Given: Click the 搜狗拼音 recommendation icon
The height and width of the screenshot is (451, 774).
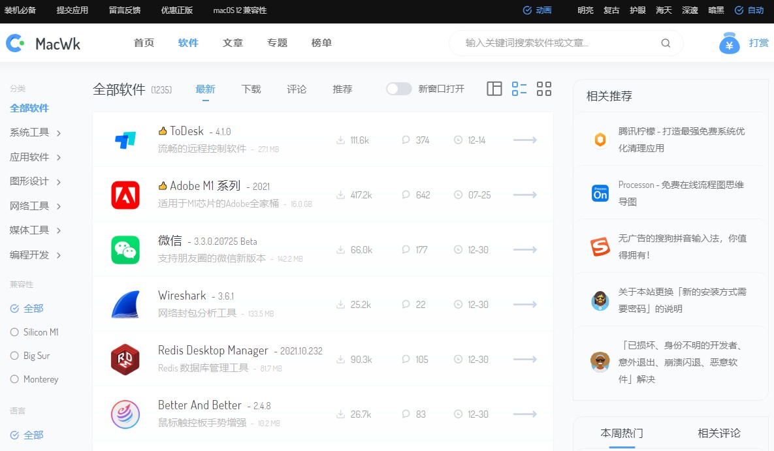Looking at the screenshot, I should [600, 247].
